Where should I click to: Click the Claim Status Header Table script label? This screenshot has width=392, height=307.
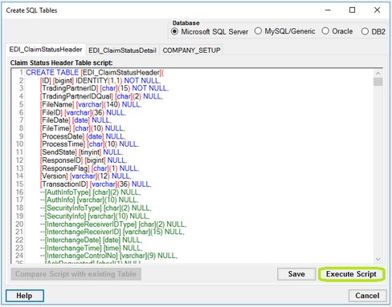[61, 63]
